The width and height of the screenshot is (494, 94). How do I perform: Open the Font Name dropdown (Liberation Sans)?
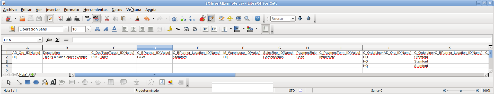tap(66, 29)
